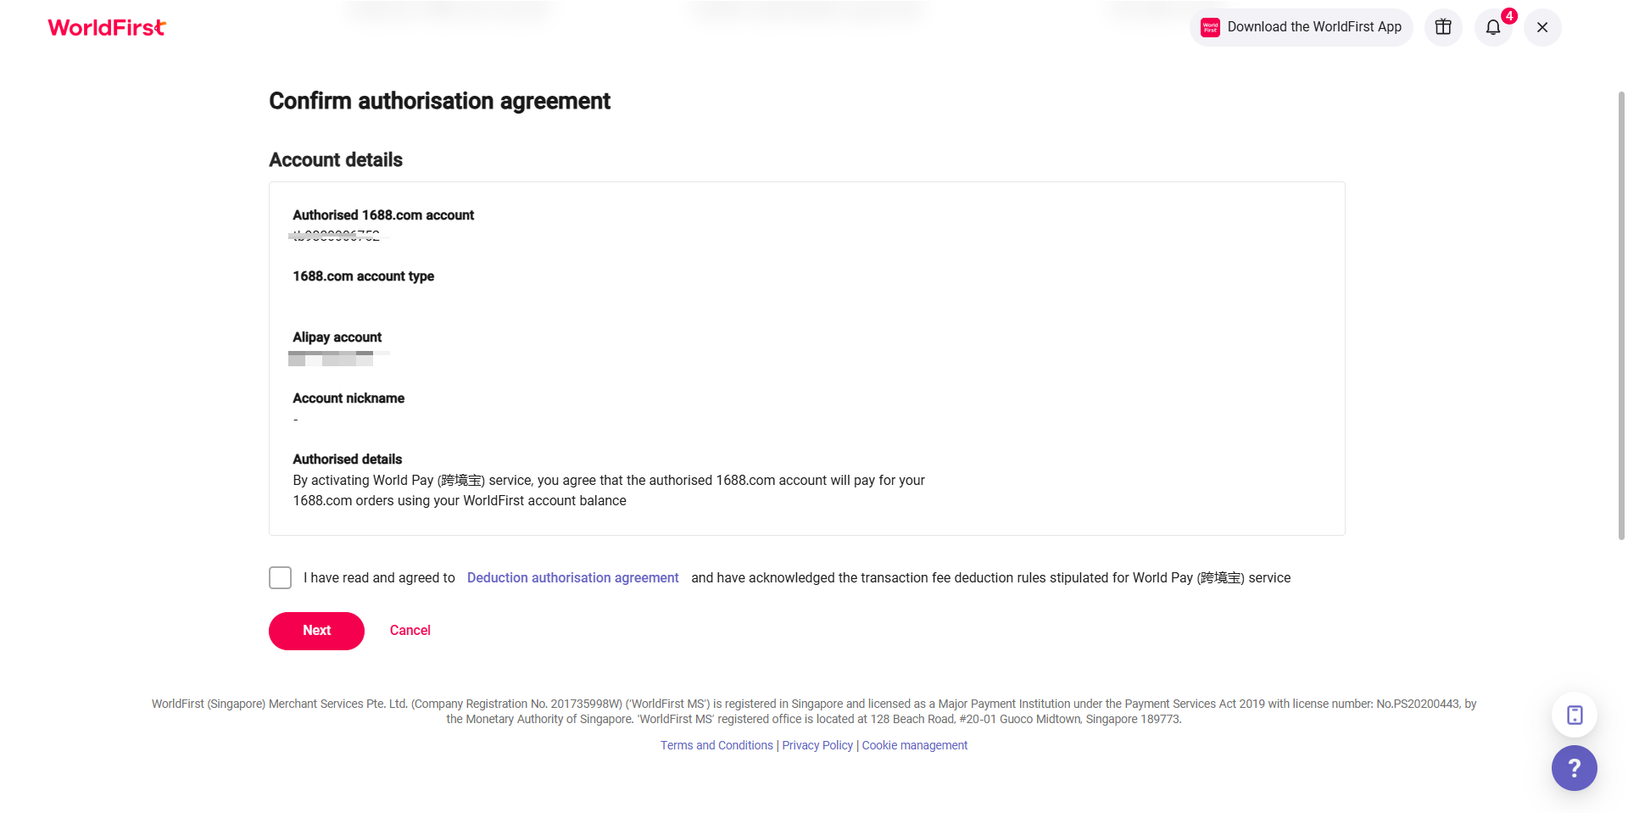The height and width of the screenshot is (813, 1628).
Task: Click the WorldFirst app icon in header
Action: coord(1210,27)
